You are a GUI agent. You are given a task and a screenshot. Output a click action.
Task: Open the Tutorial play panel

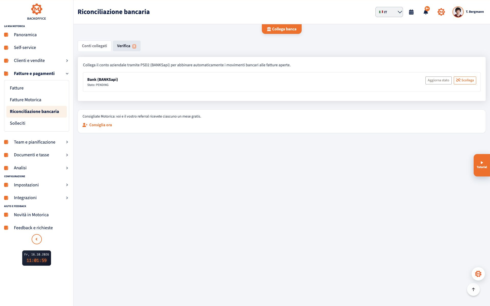click(482, 165)
